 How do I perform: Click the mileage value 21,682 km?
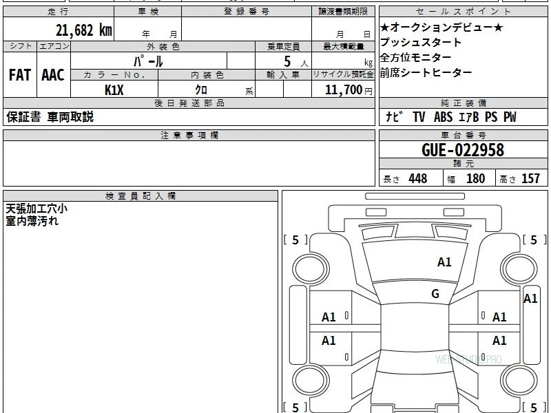point(84,30)
